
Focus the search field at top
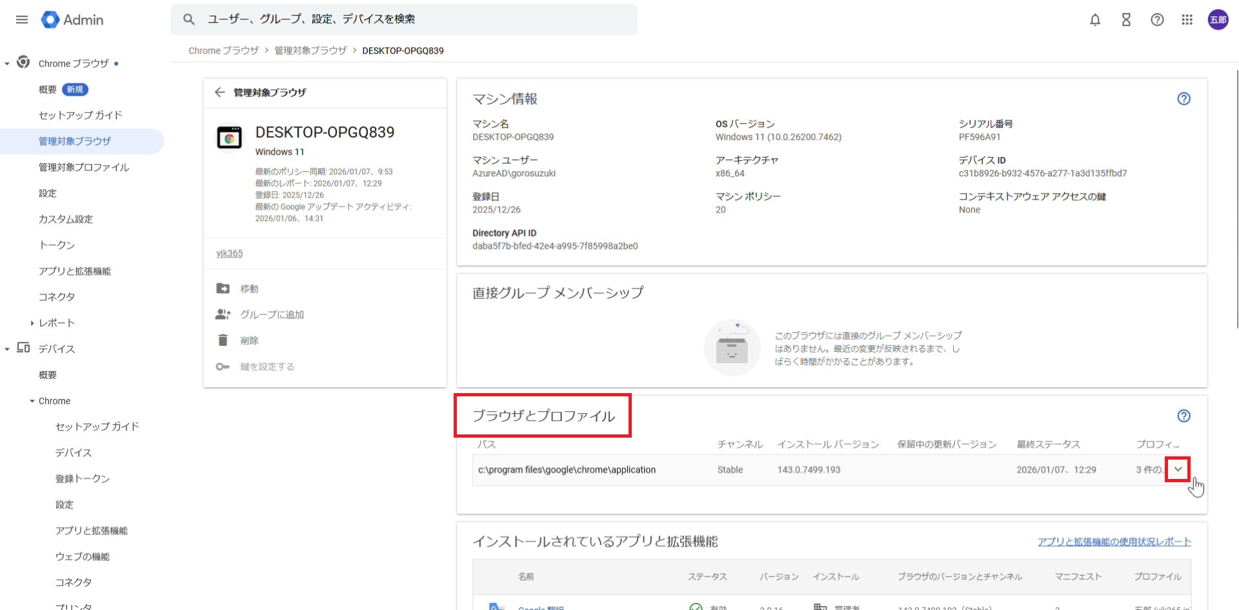coord(413,19)
